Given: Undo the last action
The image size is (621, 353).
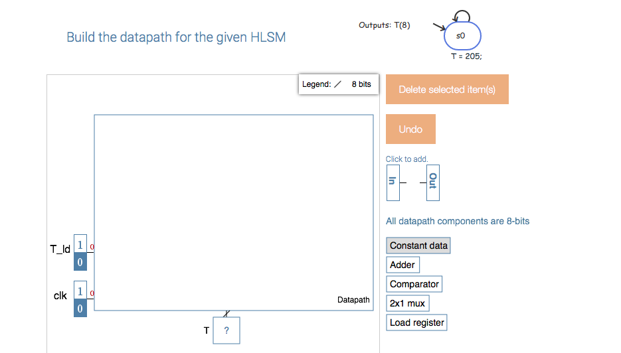Looking at the screenshot, I should pos(410,129).
